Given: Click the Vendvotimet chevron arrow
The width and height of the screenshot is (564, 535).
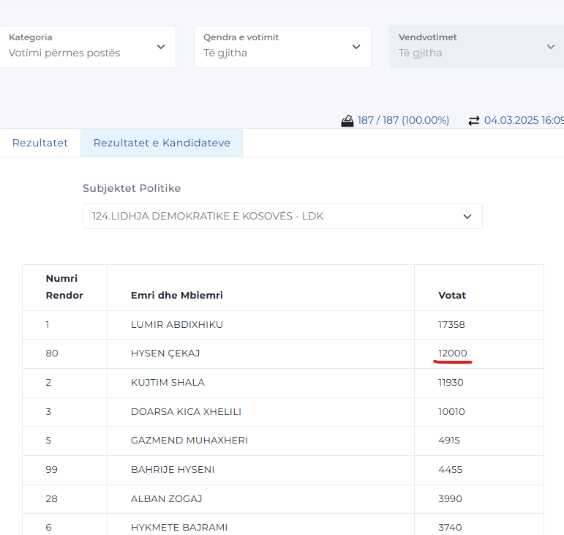Looking at the screenshot, I should [x=551, y=47].
